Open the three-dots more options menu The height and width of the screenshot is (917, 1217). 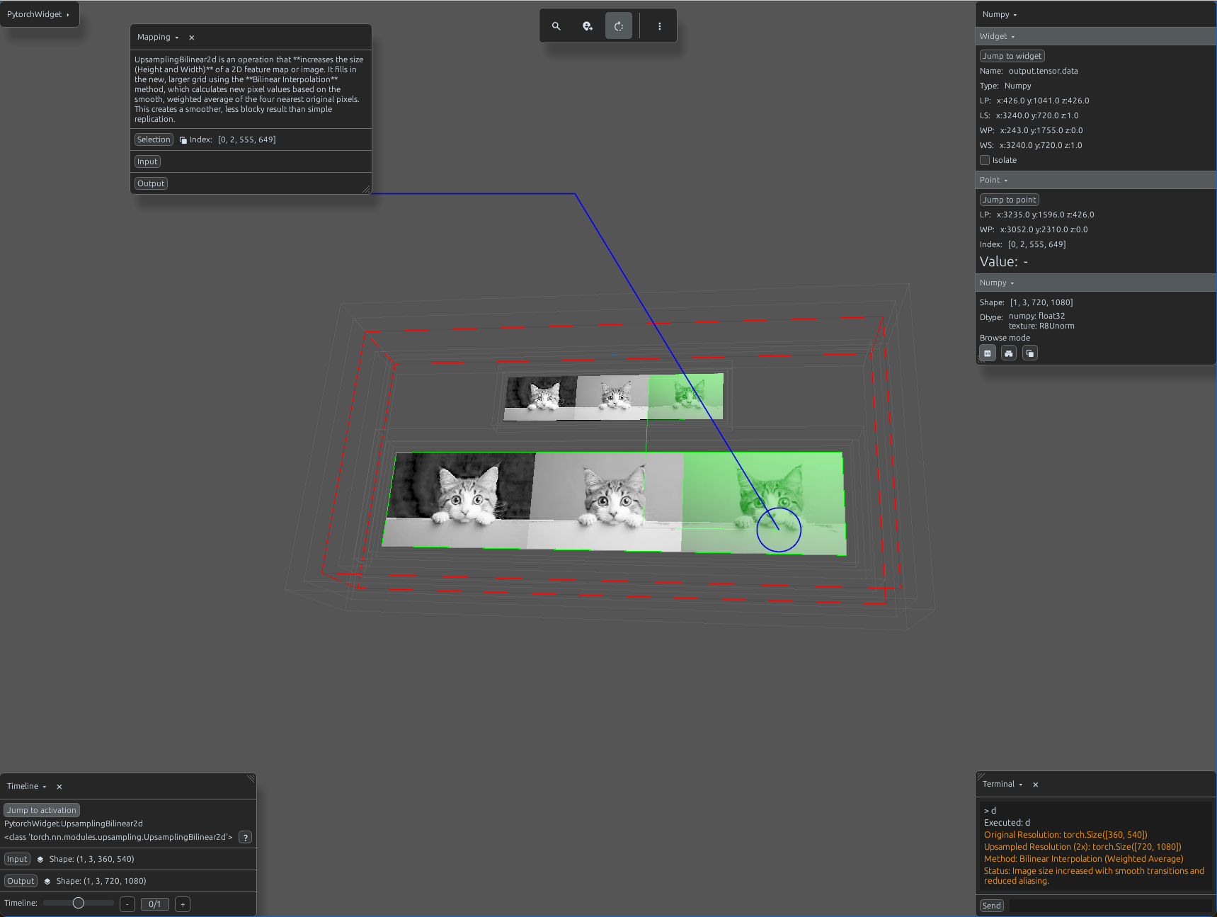(660, 26)
